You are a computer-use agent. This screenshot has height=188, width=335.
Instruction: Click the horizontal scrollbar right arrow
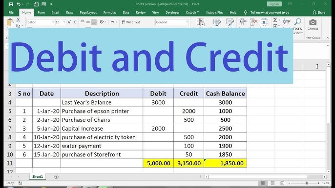click(x=325, y=177)
